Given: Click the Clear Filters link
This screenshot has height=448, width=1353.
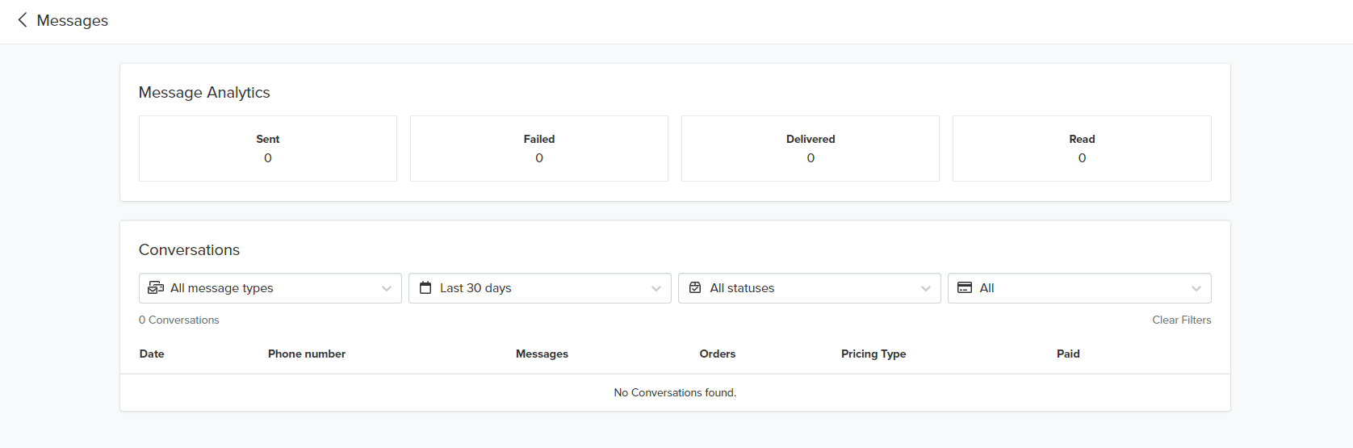Looking at the screenshot, I should [1181, 320].
